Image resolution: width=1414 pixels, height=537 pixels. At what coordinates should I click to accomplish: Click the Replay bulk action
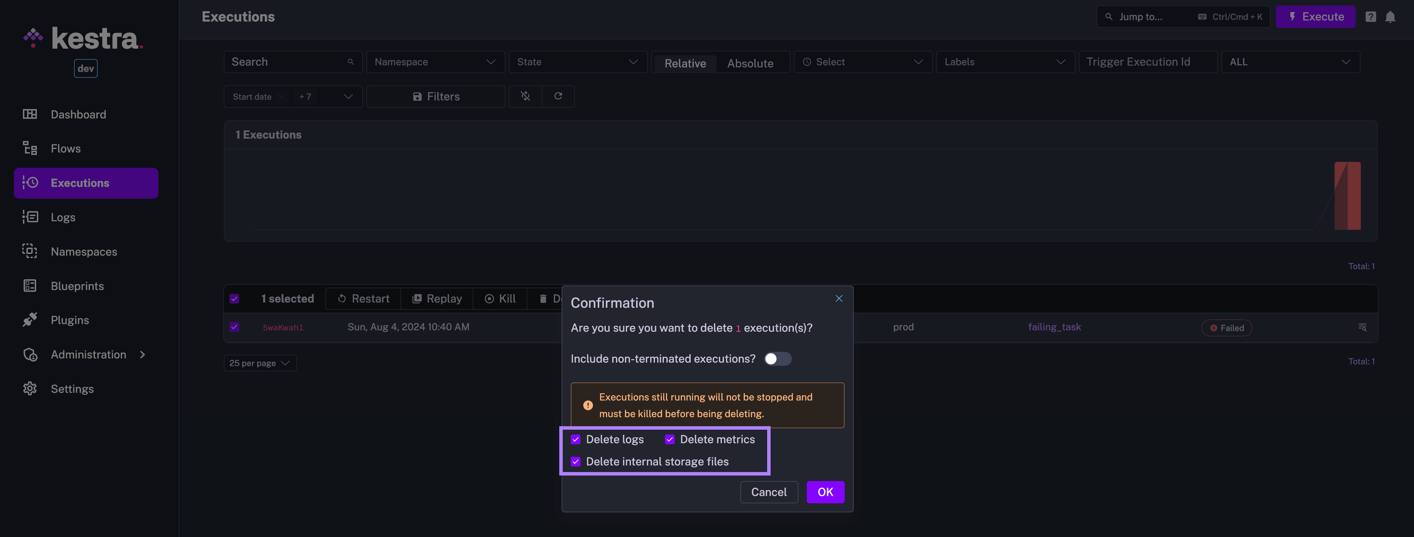point(437,299)
